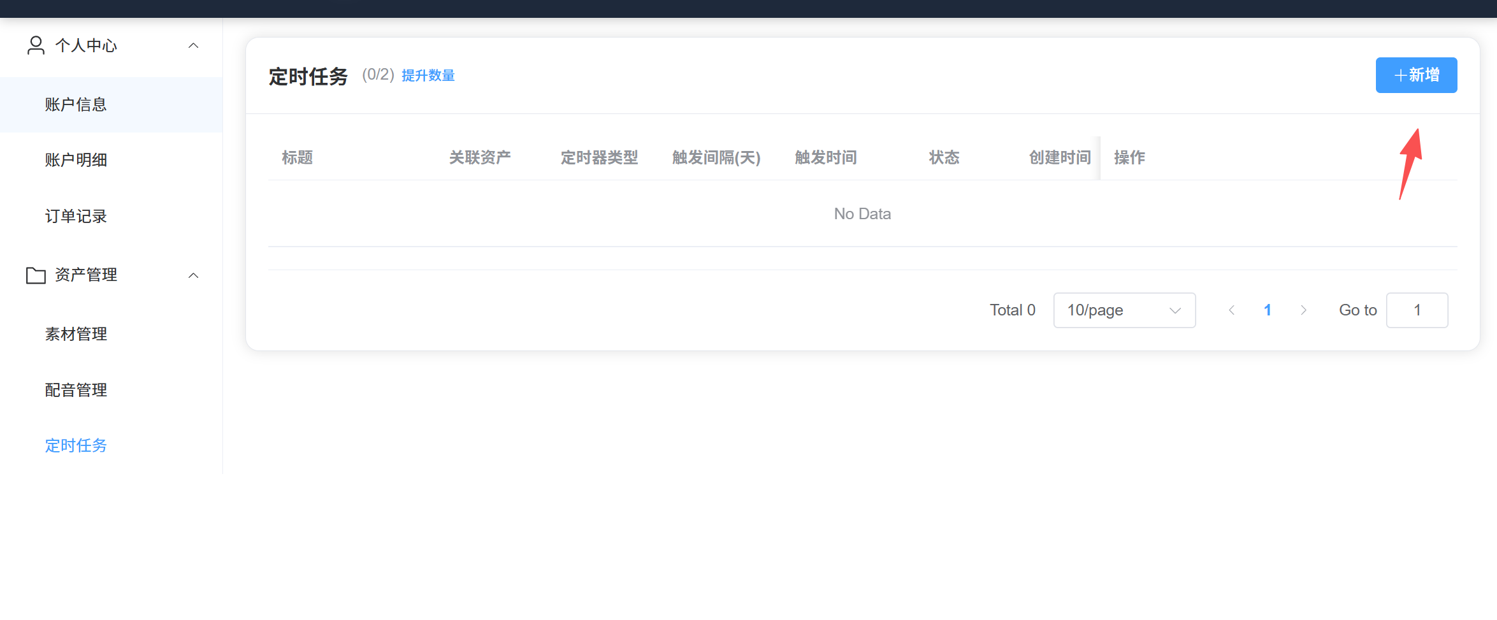
Task: Focus the Go to page input
Action: [1417, 310]
